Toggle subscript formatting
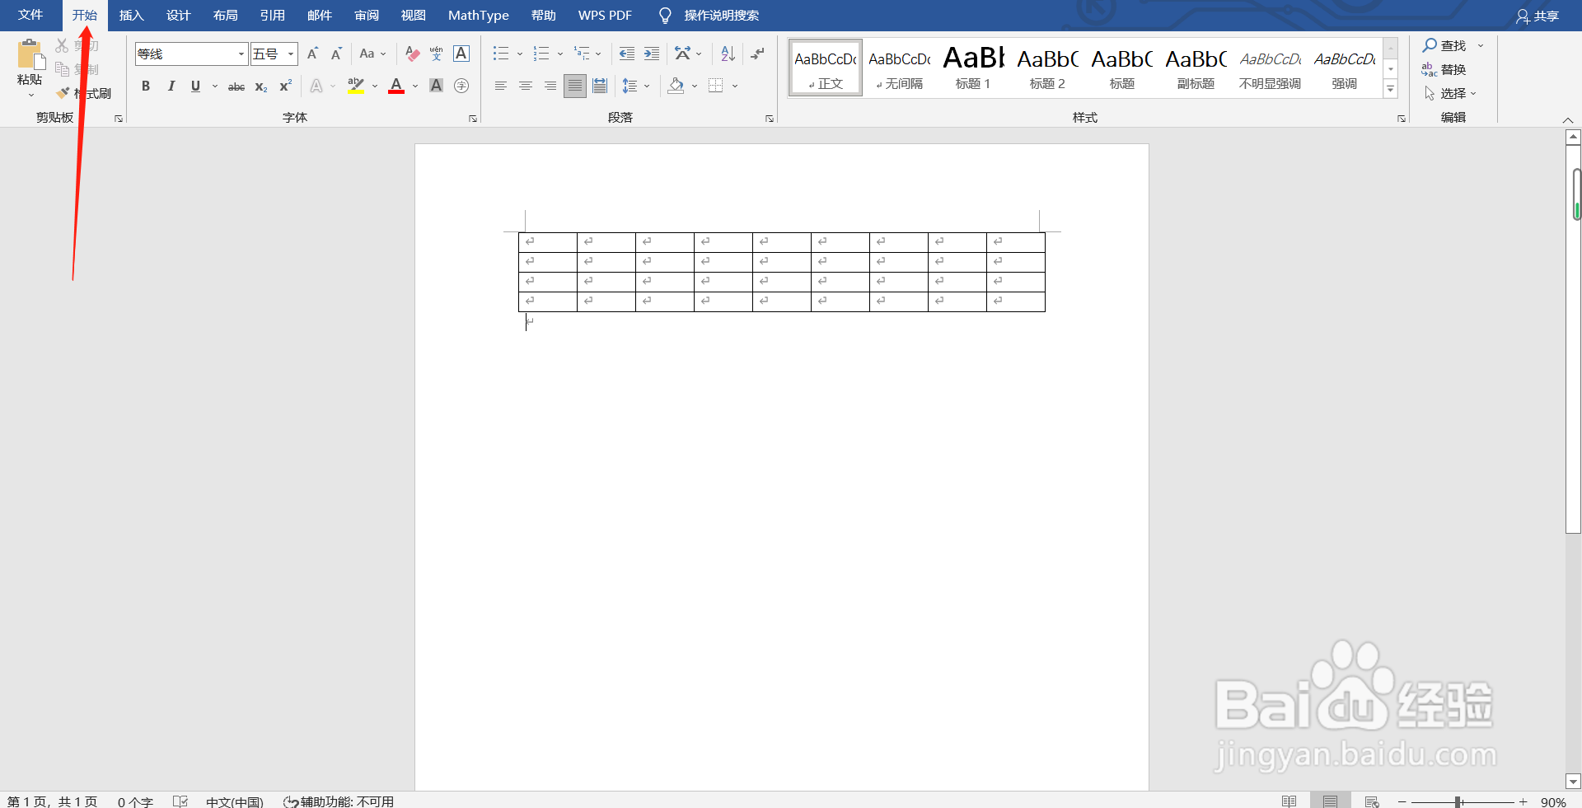1582x808 pixels. (260, 86)
